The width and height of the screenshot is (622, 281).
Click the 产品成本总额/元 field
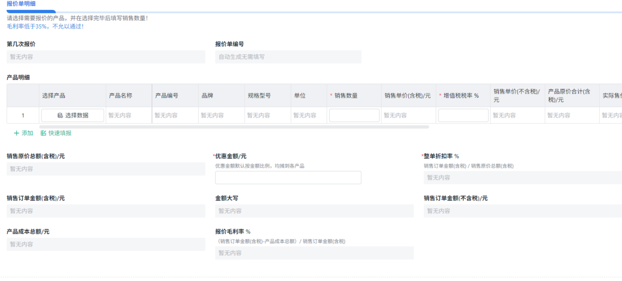click(106, 244)
